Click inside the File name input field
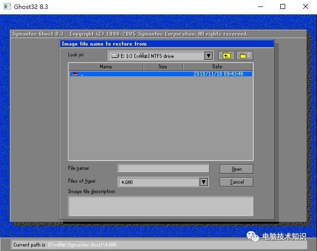The image size is (317, 251). pos(163,168)
